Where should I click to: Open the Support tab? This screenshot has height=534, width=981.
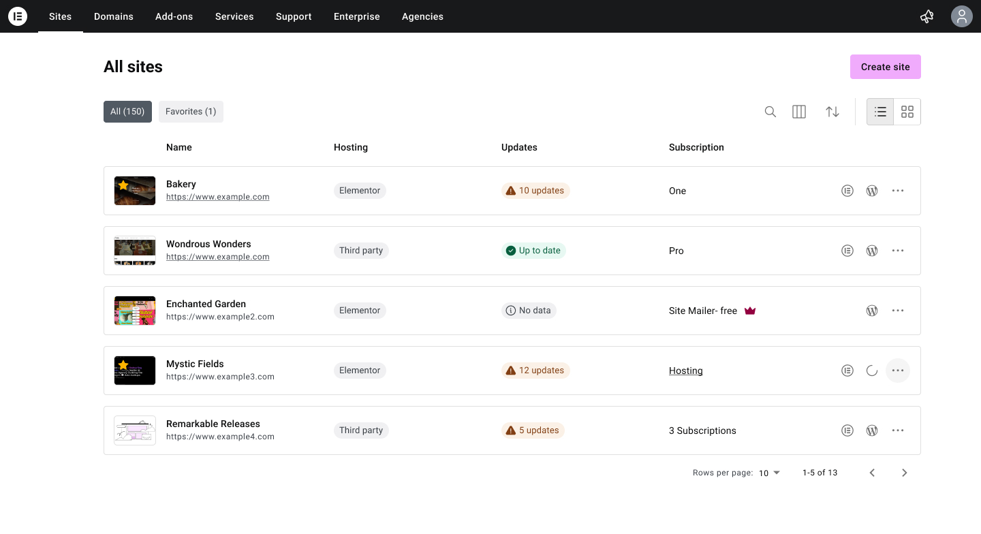(x=294, y=16)
